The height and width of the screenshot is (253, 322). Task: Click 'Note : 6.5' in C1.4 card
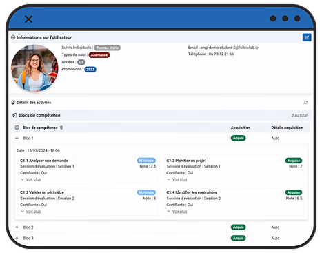coord(294,199)
